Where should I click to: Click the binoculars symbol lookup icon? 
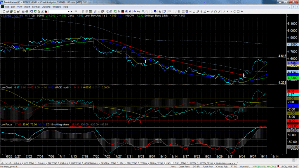tap(76, 11)
